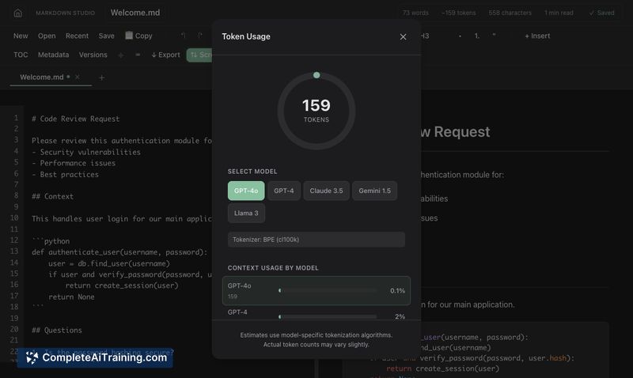The image size is (633, 378).
Task: Click the Welcome.md file title in header
Action: pyautogui.click(x=135, y=13)
